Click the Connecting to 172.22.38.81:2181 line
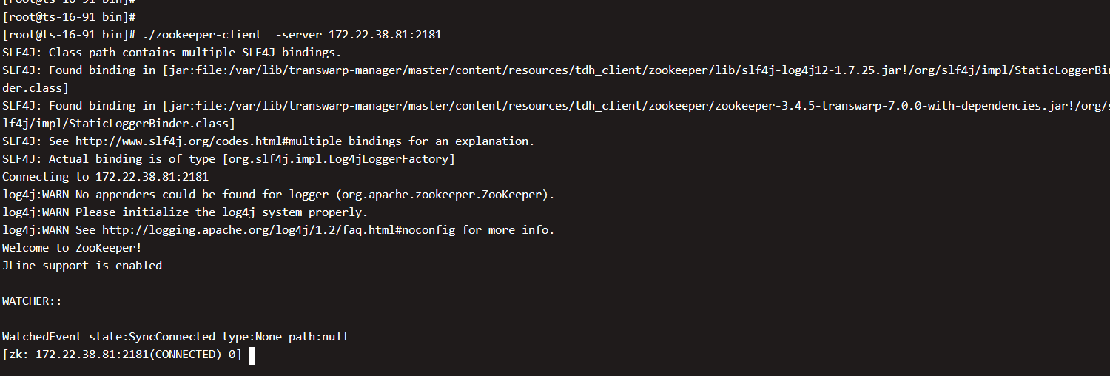Image resolution: width=1110 pixels, height=376 pixels. click(105, 177)
